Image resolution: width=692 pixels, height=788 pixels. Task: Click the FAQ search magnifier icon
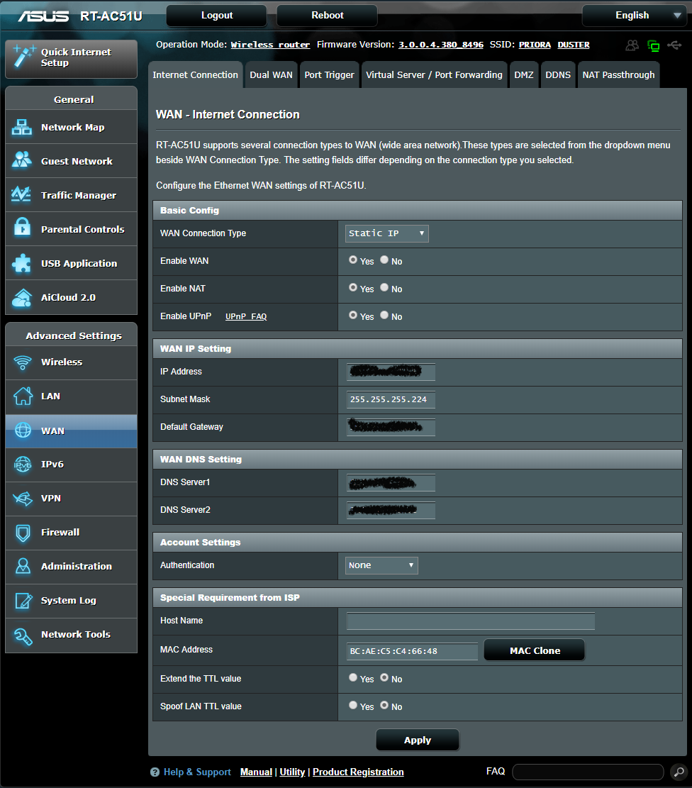(679, 772)
